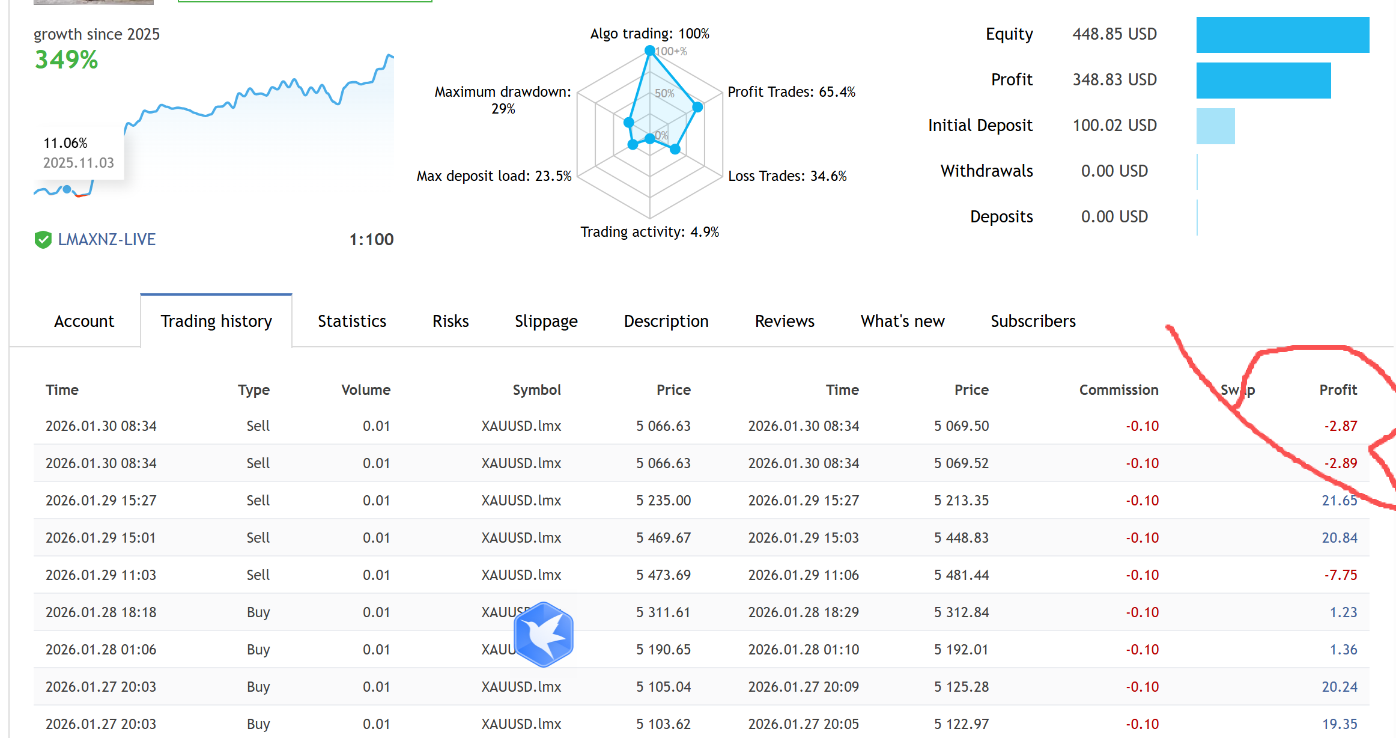Click the Algo trading radar point

(x=649, y=50)
